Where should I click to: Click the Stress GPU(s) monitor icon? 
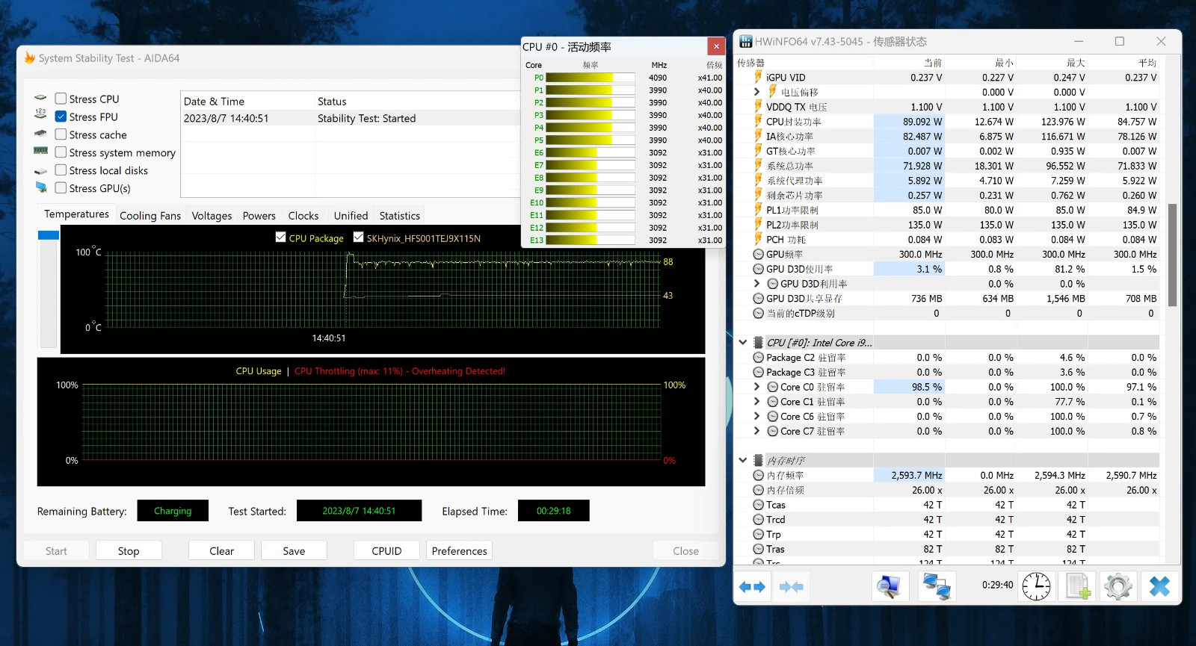tap(40, 187)
